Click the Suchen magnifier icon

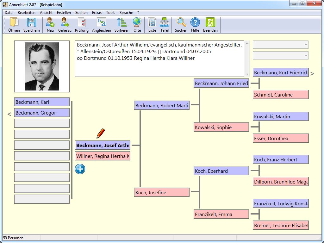pos(181,22)
